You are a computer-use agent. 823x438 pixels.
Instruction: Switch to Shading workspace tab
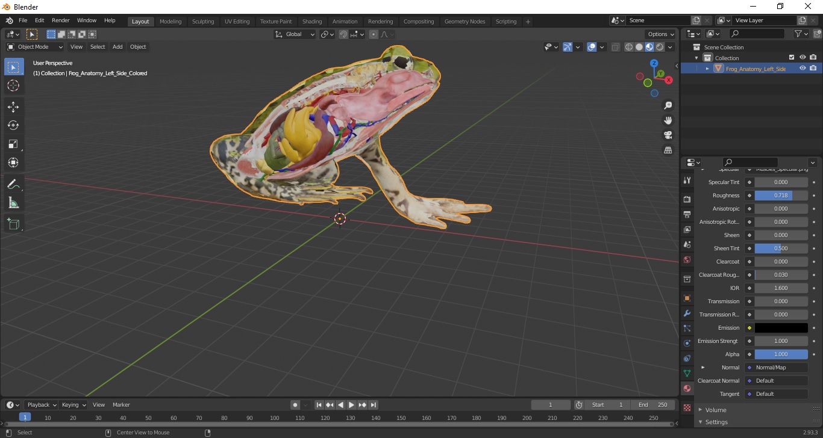(312, 22)
